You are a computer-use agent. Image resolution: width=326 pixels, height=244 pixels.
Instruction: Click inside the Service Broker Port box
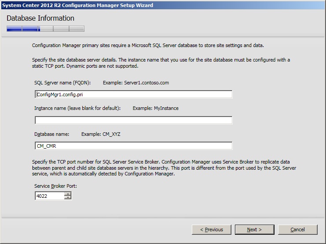(49, 196)
